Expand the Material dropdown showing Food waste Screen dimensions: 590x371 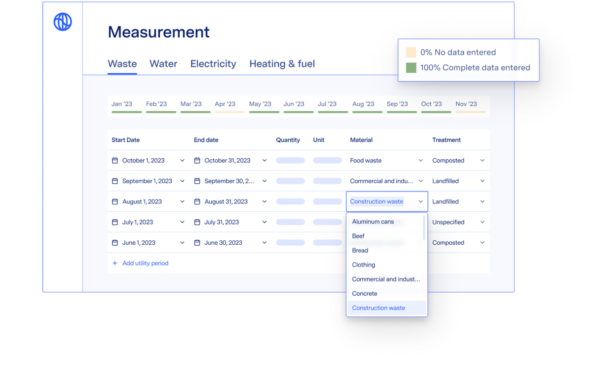[x=421, y=160]
